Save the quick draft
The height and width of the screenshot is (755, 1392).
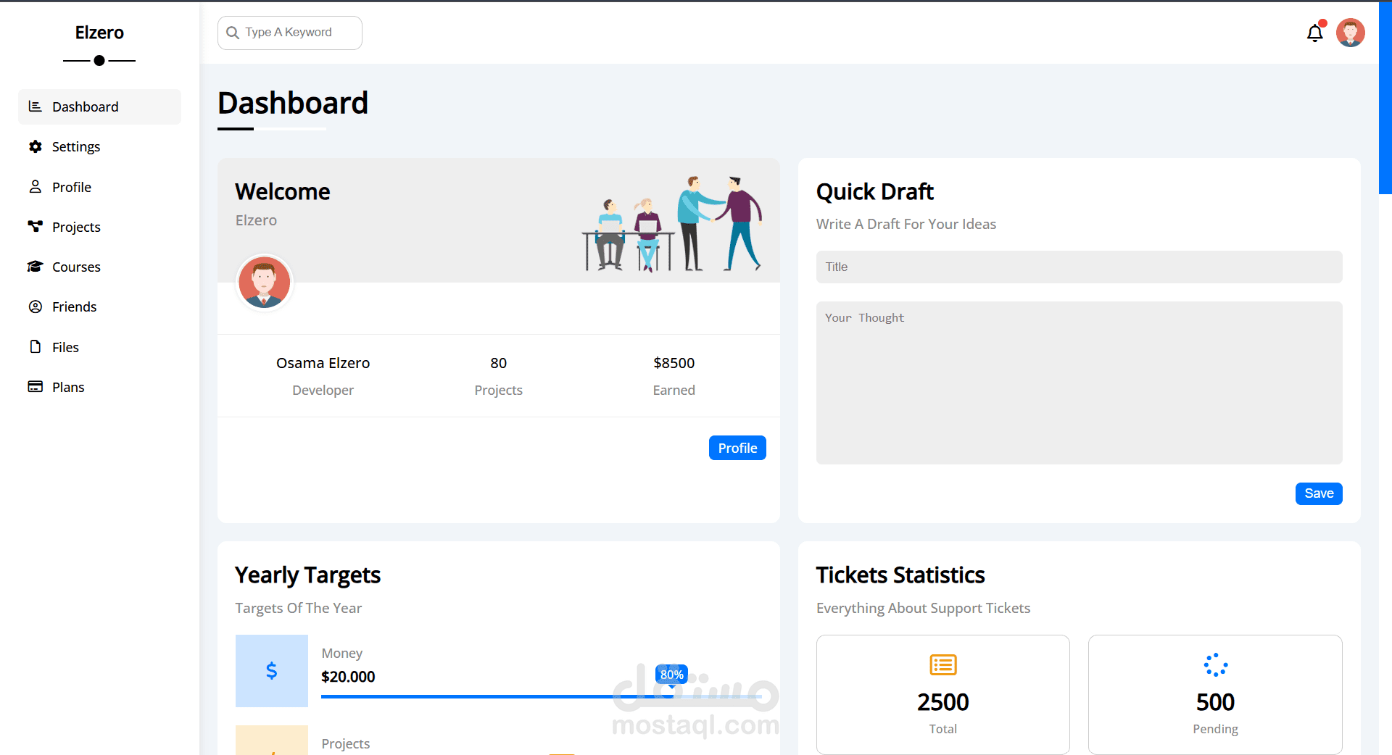tap(1318, 493)
